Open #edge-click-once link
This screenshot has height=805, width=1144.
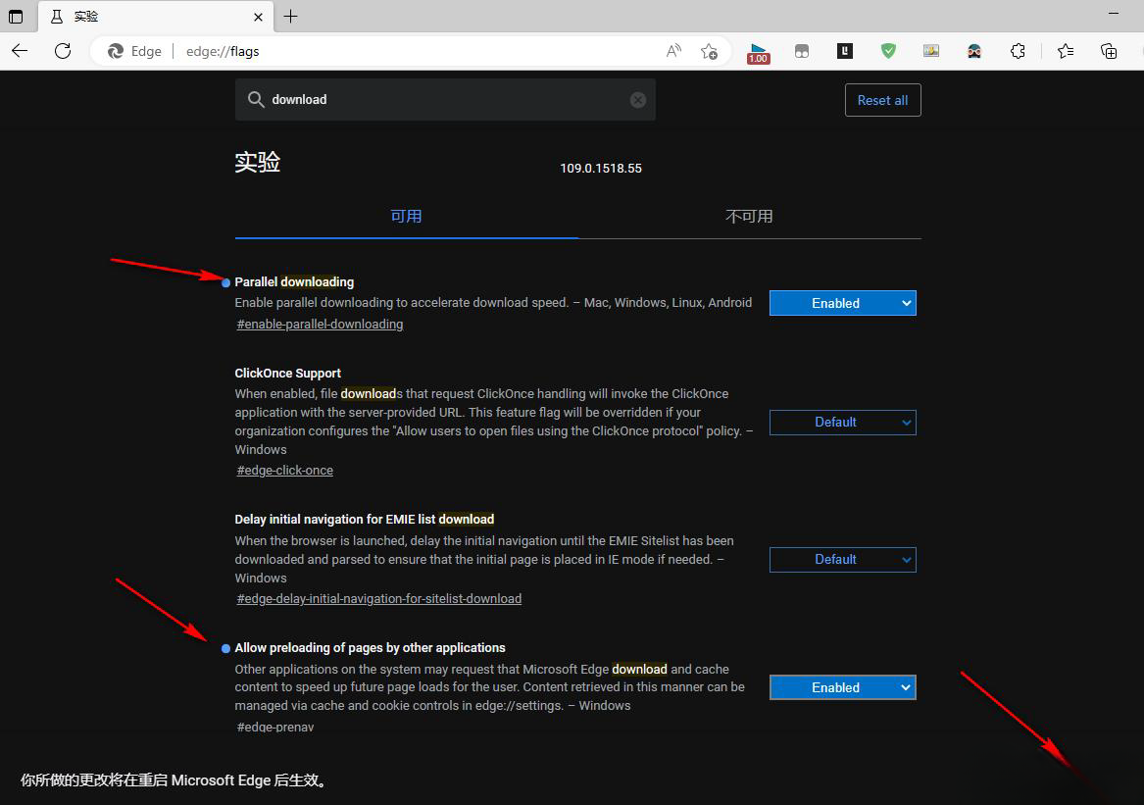pyautogui.click(x=284, y=470)
